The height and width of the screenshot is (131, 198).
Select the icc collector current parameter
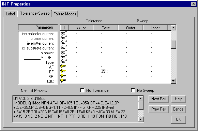[38, 34]
